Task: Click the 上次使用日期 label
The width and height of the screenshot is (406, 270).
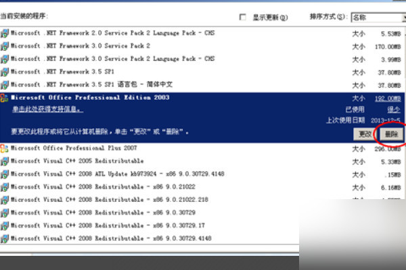Action: pos(345,120)
